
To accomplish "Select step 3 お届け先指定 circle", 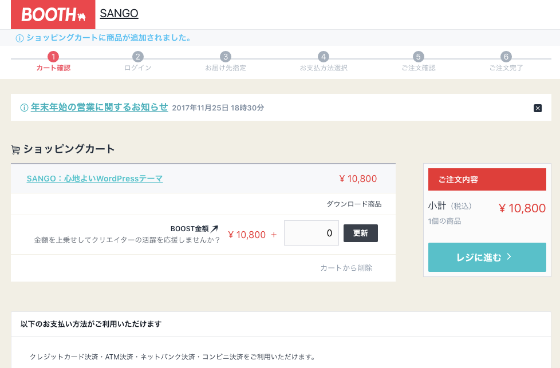I will click(x=226, y=57).
